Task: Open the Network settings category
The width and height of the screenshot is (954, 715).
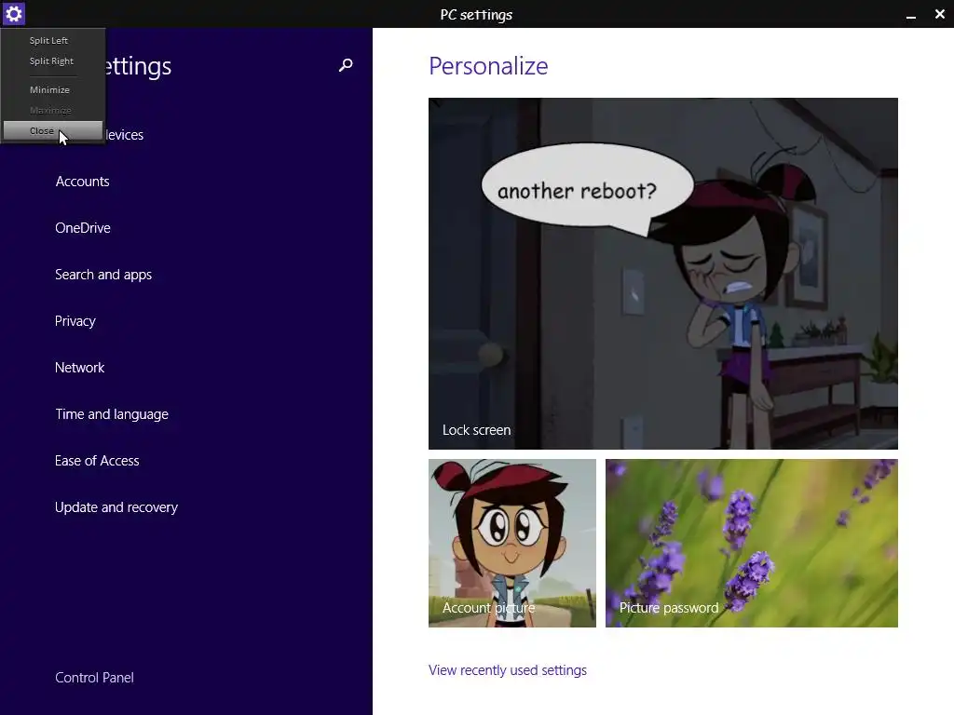Action: [x=79, y=368]
